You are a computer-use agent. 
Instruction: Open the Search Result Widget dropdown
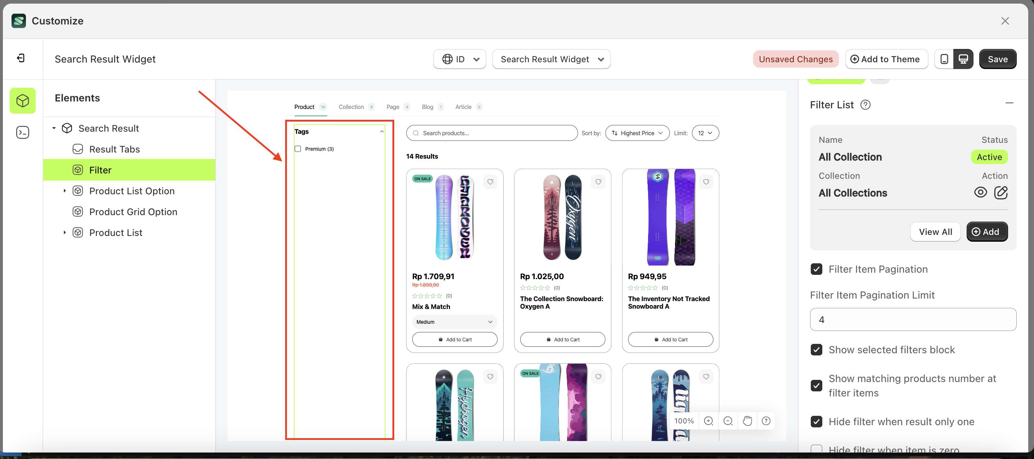(x=551, y=59)
